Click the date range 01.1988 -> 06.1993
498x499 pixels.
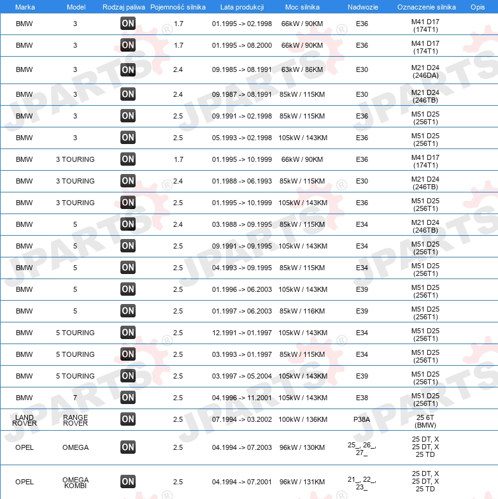coord(242,181)
